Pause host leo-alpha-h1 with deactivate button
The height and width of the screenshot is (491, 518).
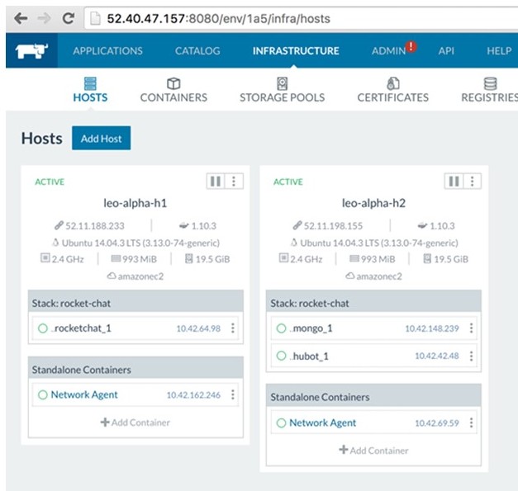click(215, 182)
